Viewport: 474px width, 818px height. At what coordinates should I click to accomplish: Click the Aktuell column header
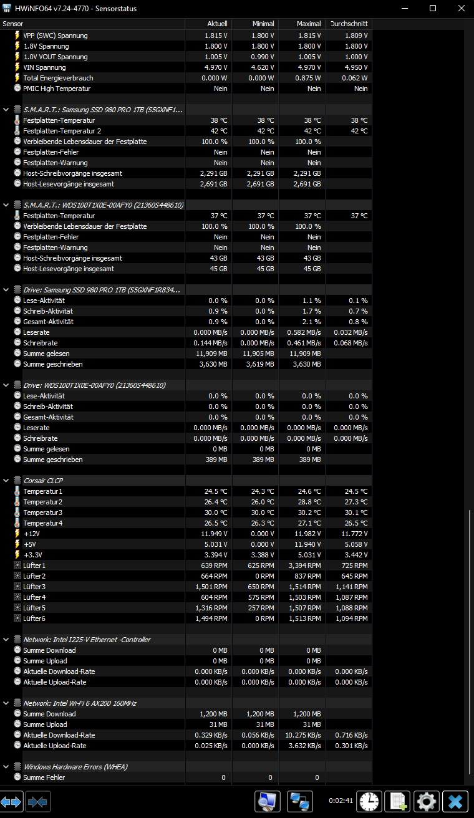point(209,24)
